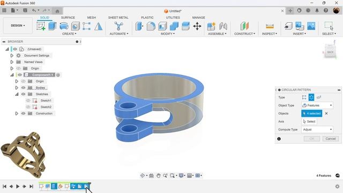This screenshot has width=343, height=193.
Task: Choose the Circular pattern type icon
Action: click(x=311, y=98)
